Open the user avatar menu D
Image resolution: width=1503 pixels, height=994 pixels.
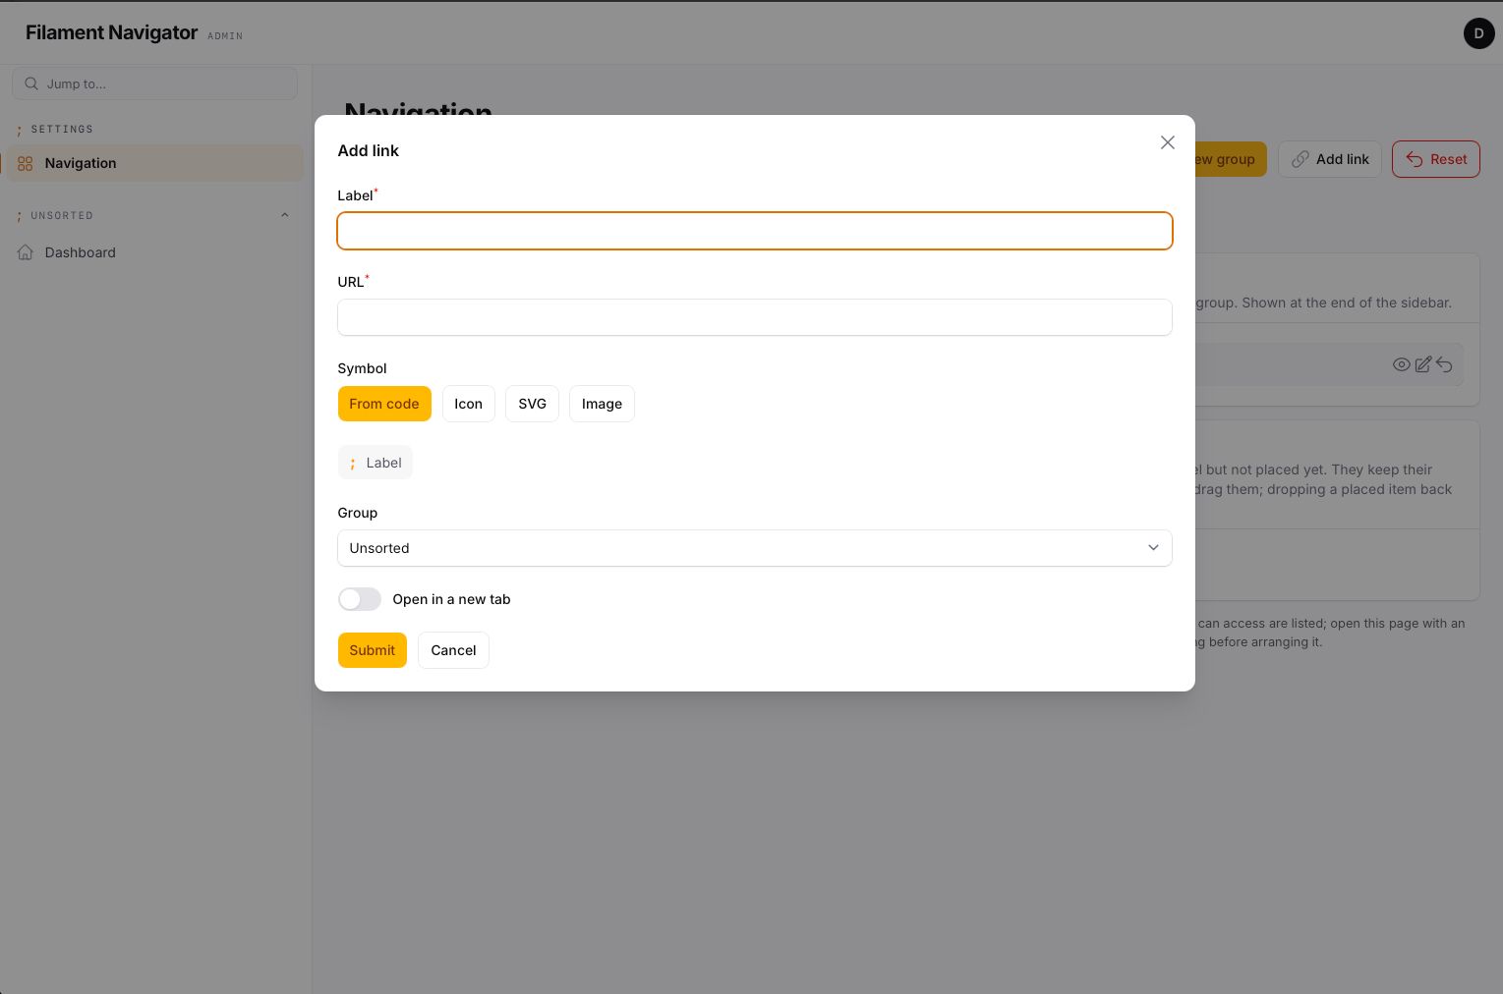[x=1478, y=33]
